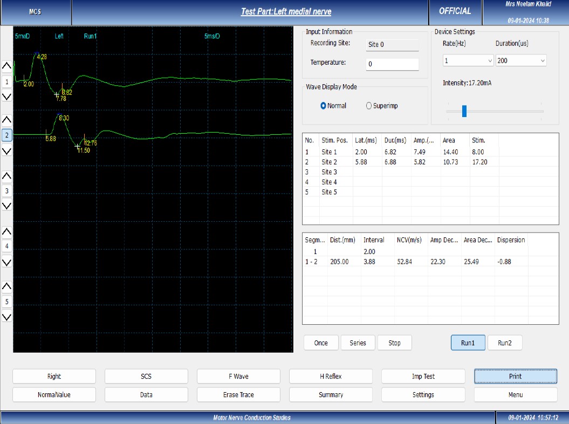Open the Data view

click(x=146, y=394)
